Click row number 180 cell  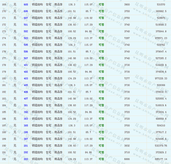pos(4,78)
